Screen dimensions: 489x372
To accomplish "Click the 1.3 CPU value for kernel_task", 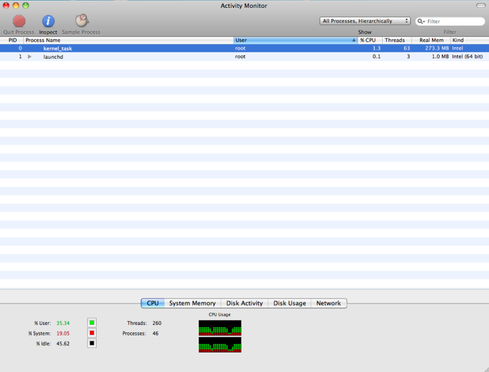I will coord(377,48).
